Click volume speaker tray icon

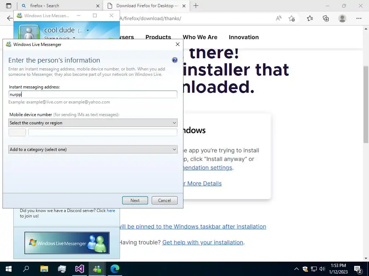(x=322, y=269)
